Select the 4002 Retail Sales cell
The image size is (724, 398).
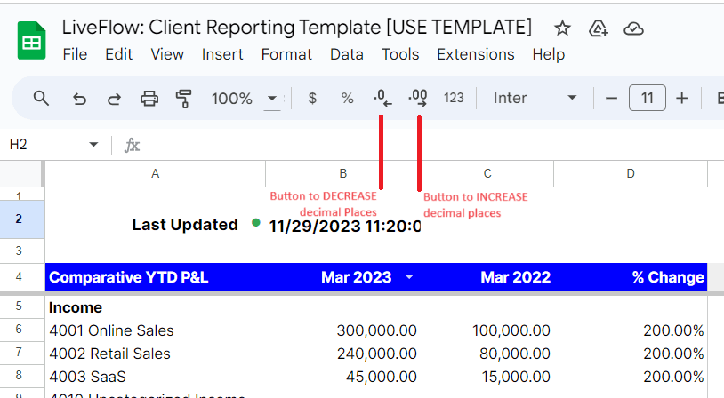pyautogui.click(x=155, y=354)
